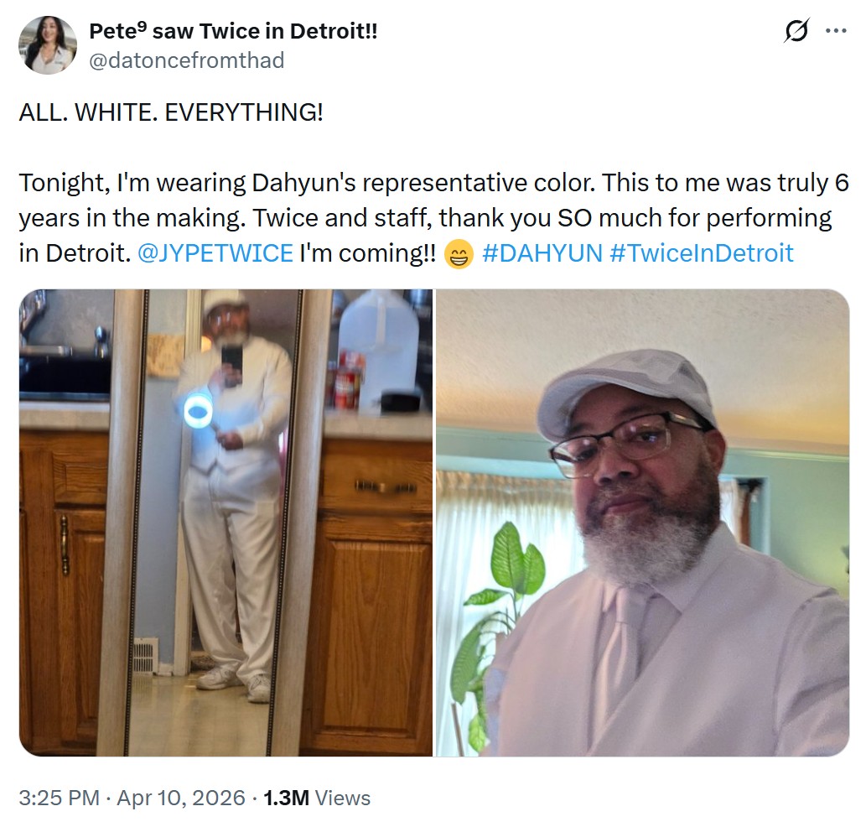The width and height of the screenshot is (866, 827).
Task: Open the @JYPETWICE mention link
Action: click(215, 253)
